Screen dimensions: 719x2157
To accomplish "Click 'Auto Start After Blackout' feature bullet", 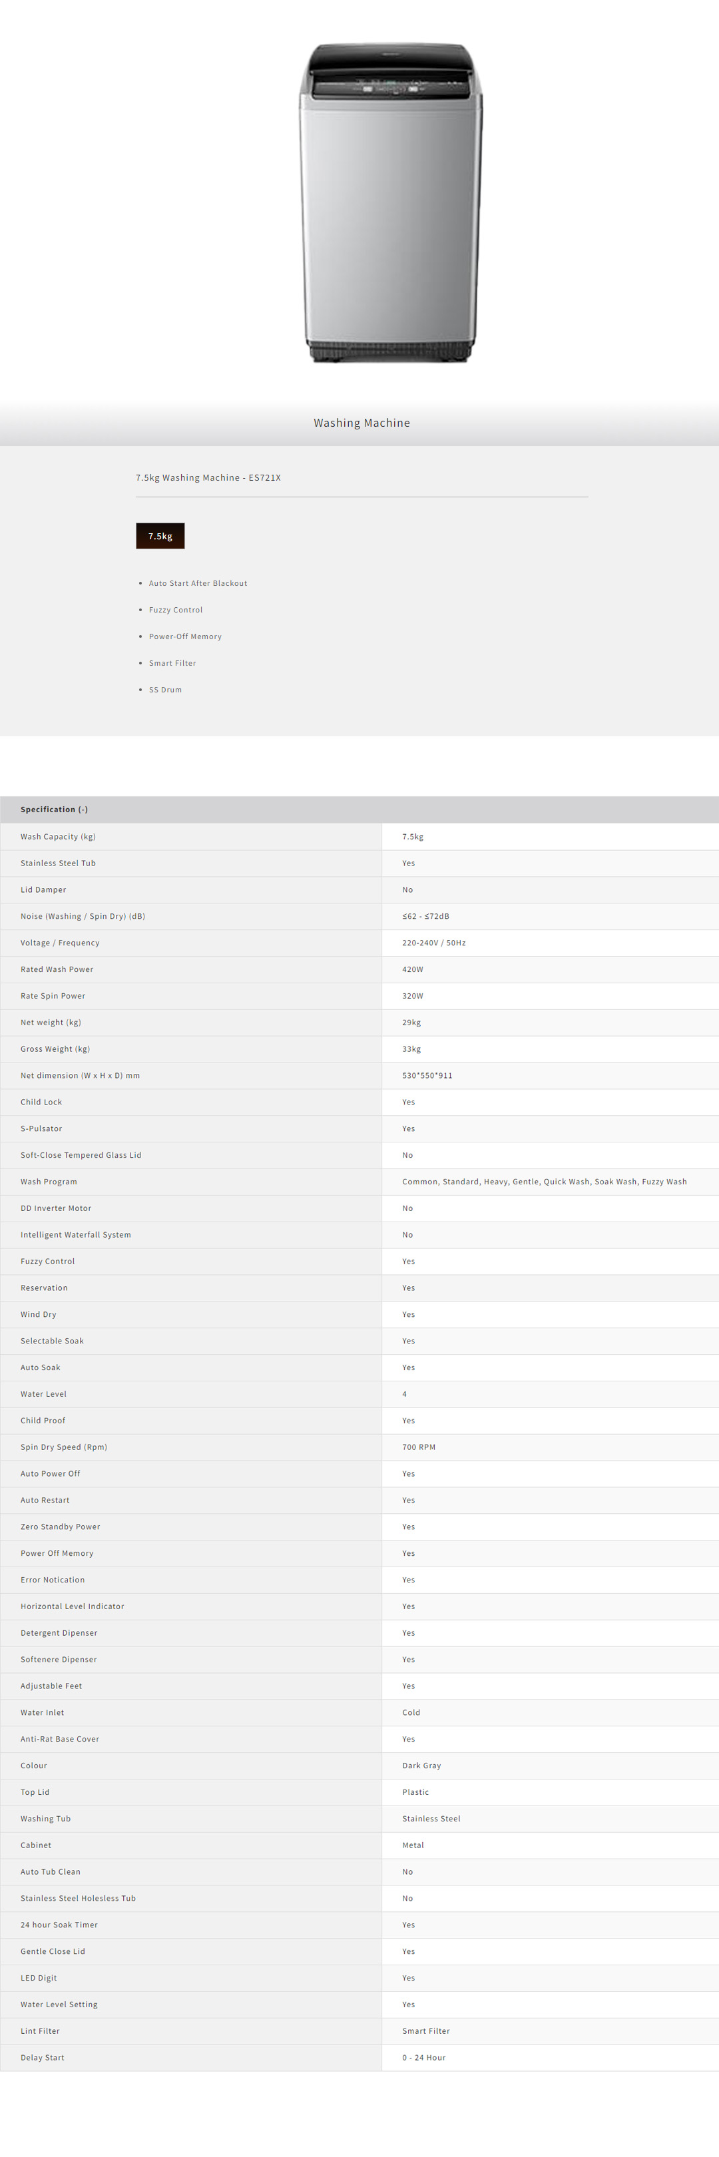I will pyautogui.click(x=198, y=583).
